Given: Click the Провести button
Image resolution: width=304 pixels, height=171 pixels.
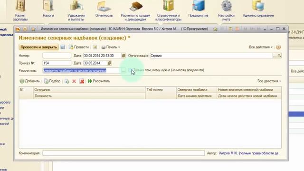Looking at the screenshot, I should point(79,47).
